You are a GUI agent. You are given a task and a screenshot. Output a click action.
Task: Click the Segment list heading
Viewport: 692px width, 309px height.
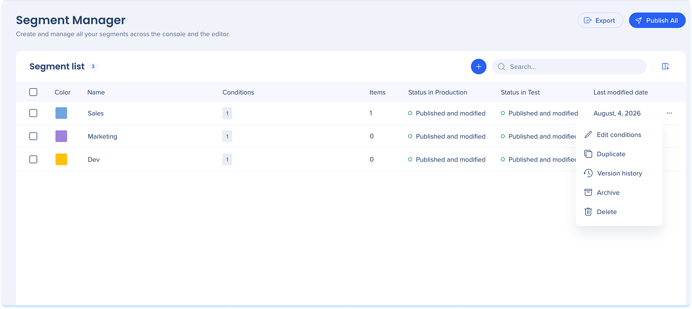tap(57, 67)
